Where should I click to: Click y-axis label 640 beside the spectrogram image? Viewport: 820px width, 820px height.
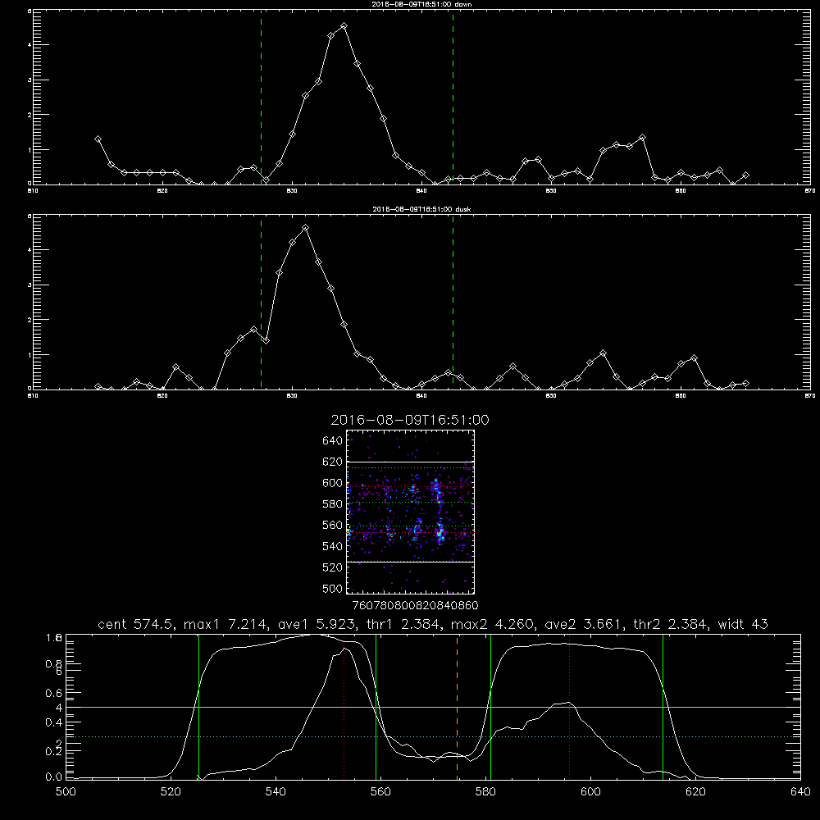tap(333, 440)
